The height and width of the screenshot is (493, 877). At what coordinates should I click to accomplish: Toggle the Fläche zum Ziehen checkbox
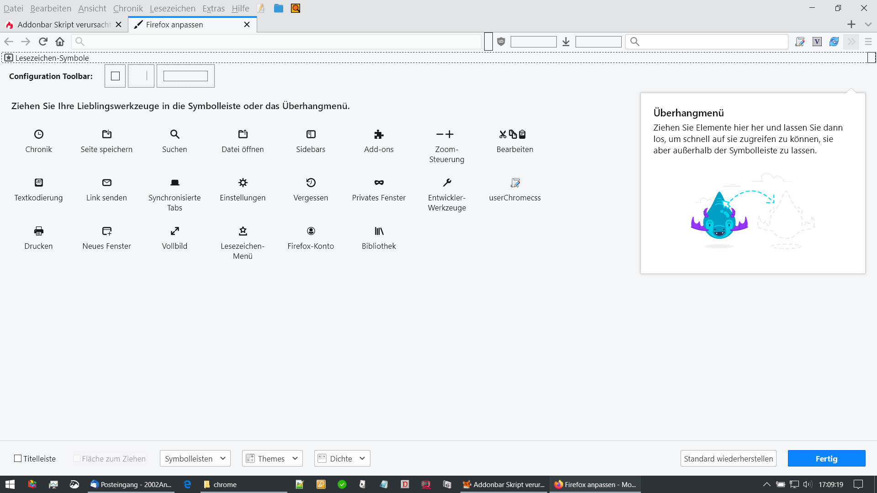click(77, 458)
